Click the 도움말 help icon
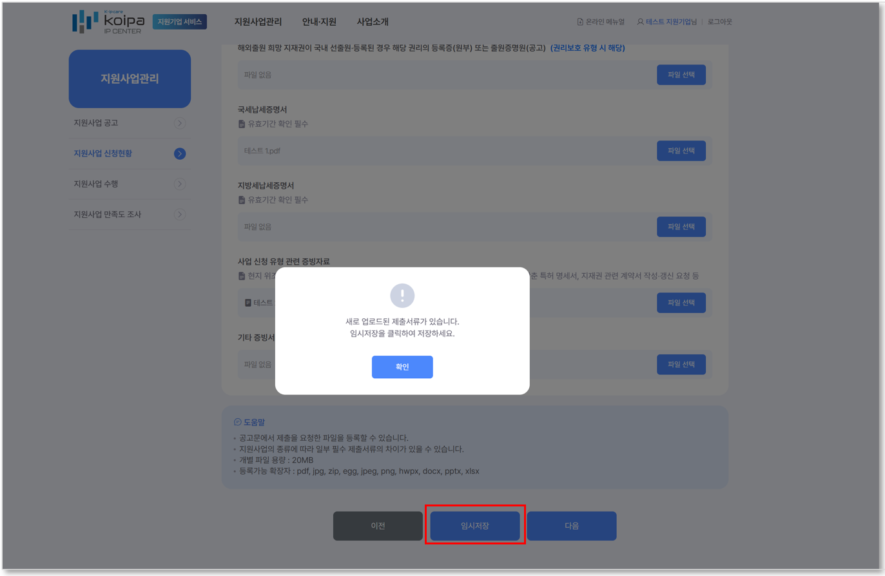The image size is (885, 576). (237, 422)
